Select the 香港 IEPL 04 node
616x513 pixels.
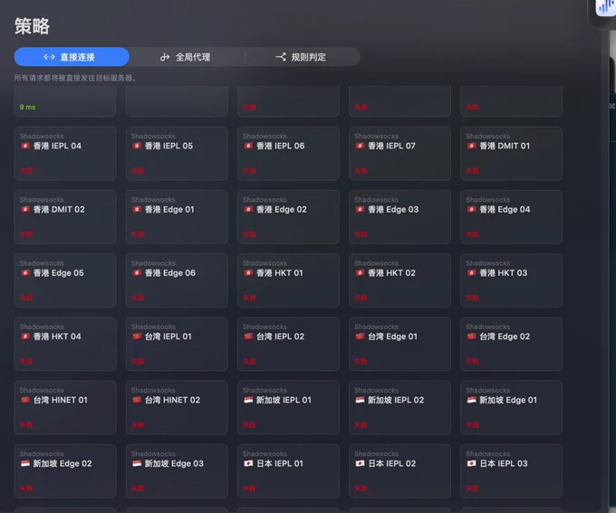click(65, 154)
